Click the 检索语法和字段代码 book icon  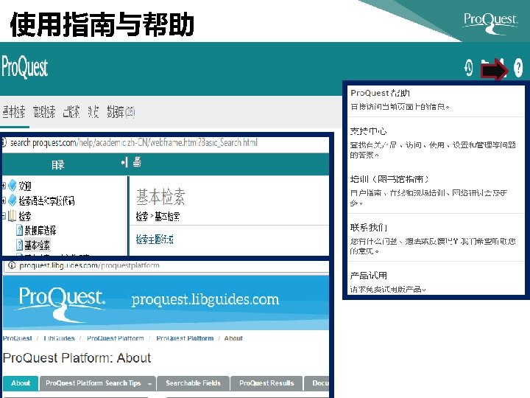[13, 200]
